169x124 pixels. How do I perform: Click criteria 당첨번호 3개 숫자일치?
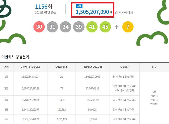tap(125, 119)
